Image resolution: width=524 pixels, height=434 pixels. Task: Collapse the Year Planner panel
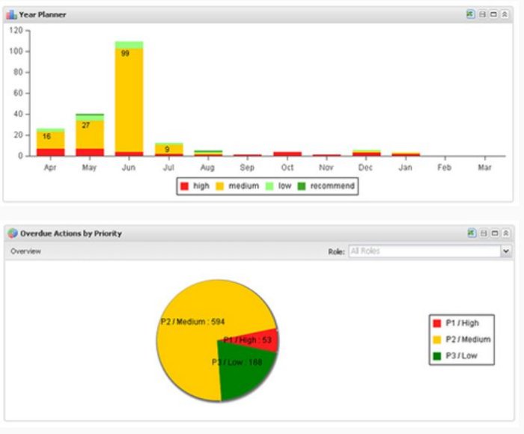pyautogui.click(x=505, y=14)
